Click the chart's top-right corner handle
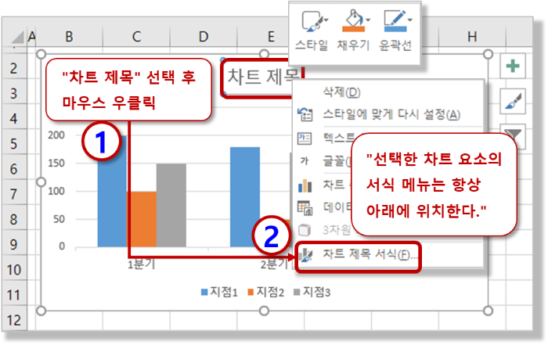Image resolution: width=548 pixels, height=345 pixels. click(488, 54)
